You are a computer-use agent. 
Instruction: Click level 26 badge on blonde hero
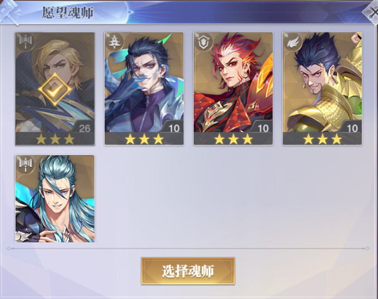pos(84,128)
